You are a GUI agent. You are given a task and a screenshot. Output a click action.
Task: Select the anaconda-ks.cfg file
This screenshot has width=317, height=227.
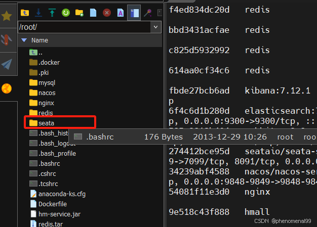[58, 194]
